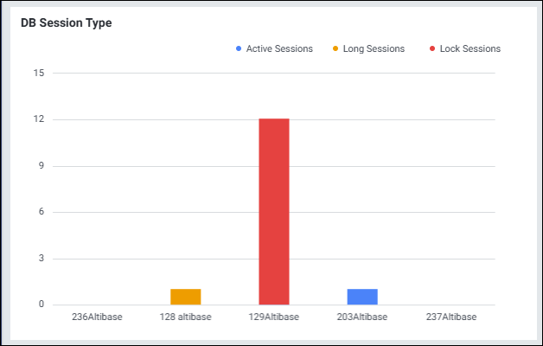Toggle the Long Sessions legend label
The width and height of the screenshot is (543, 346).
point(374,49)
